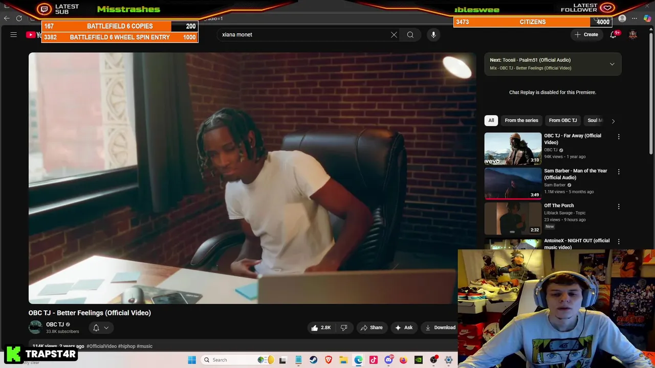Screen dimensions: 655x368
Task: Open Off The Porch video thumbnail
Action: tap(513, 218)
